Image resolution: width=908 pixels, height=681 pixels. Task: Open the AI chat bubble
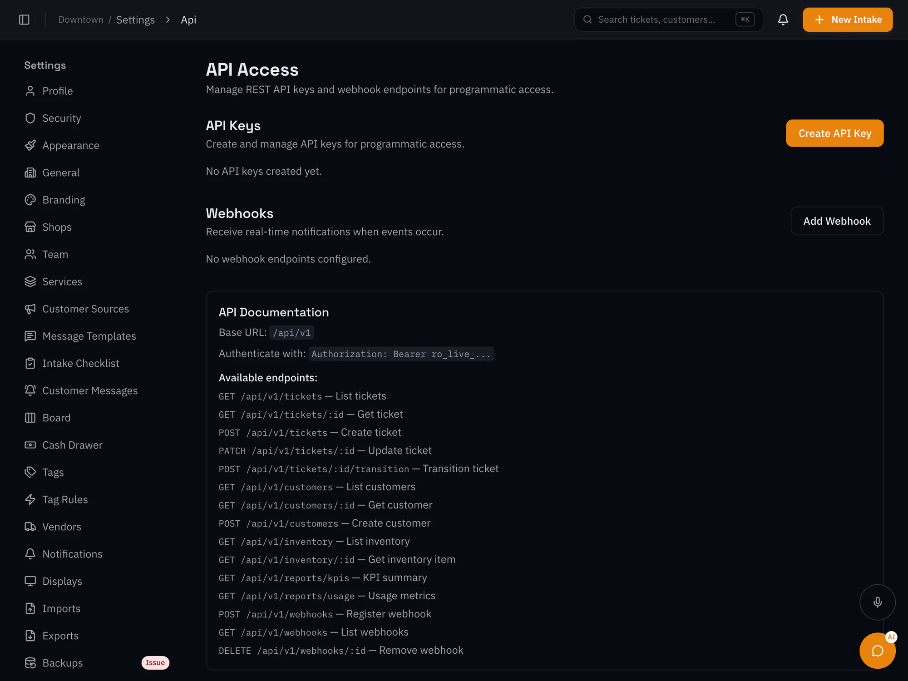[877, 650]
